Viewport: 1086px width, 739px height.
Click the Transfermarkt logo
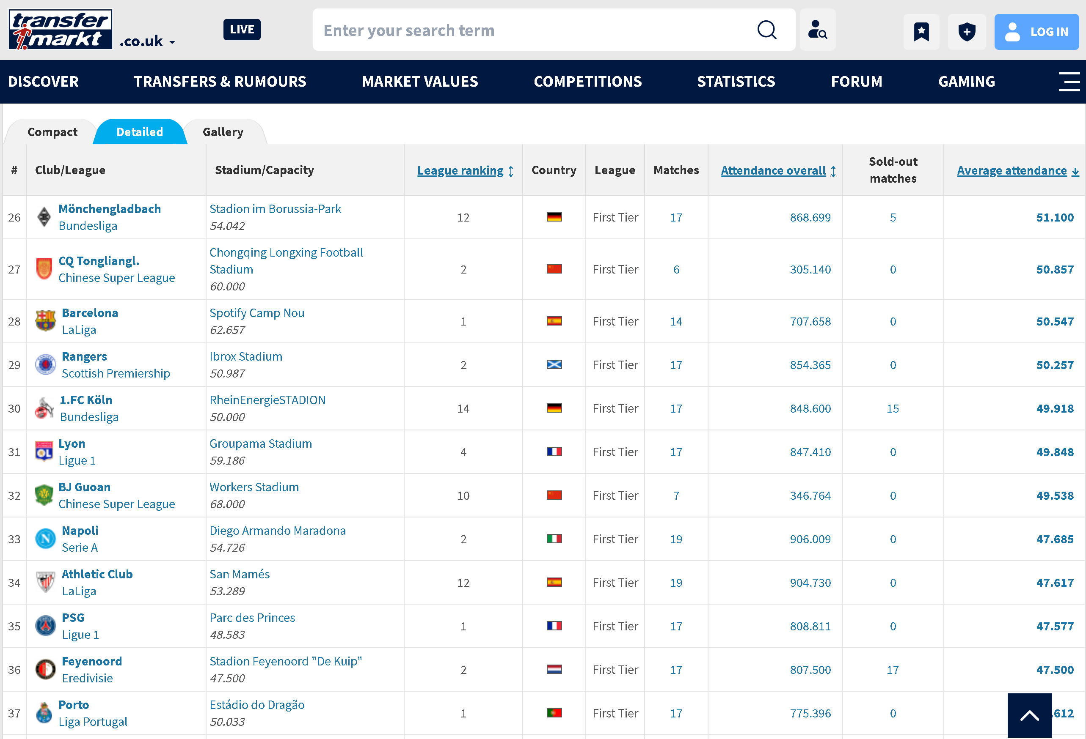[60, 30]
